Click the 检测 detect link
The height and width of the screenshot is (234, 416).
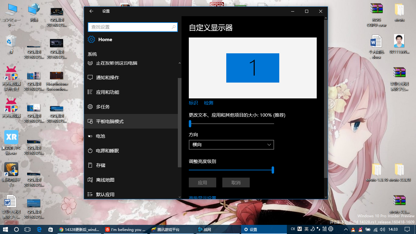209,103
